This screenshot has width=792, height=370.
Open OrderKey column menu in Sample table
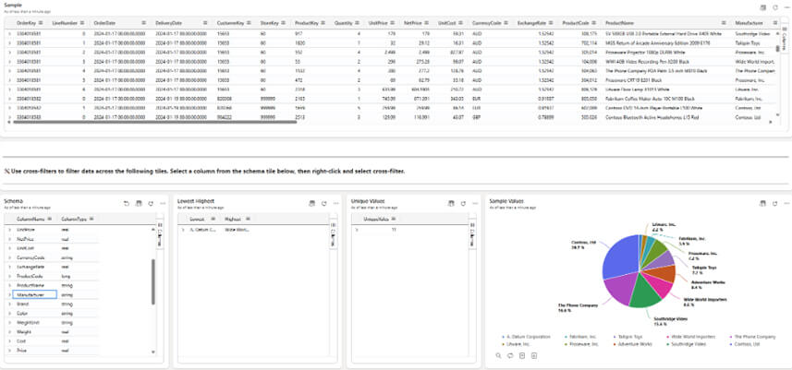[x=41, y=23]
